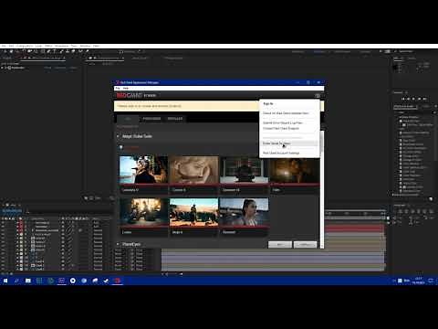
Task: Click the yellow sign-in notice banner text
Action: pyautogui.click(x=149, y=106)
